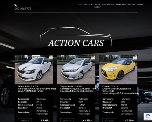The height and width of the screenshot is (122, 152).
Task: Select the mileage value 87119
Action: click(x=39, y=105)
